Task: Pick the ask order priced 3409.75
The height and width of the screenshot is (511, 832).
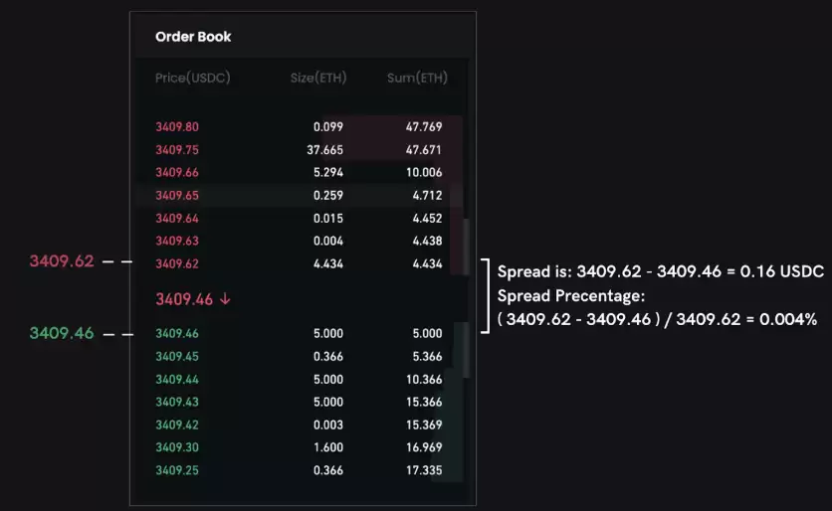Action: [177, 149]
